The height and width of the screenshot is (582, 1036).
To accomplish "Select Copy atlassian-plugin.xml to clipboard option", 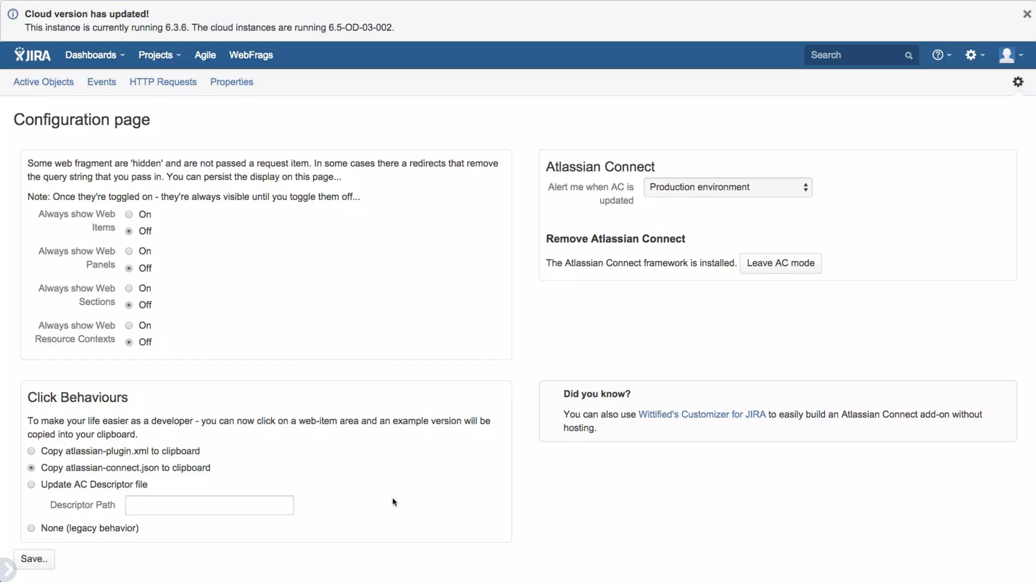I will click(x=31, y=451).
